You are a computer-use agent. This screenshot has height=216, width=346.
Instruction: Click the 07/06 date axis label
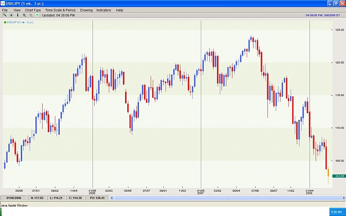[255, 191]
